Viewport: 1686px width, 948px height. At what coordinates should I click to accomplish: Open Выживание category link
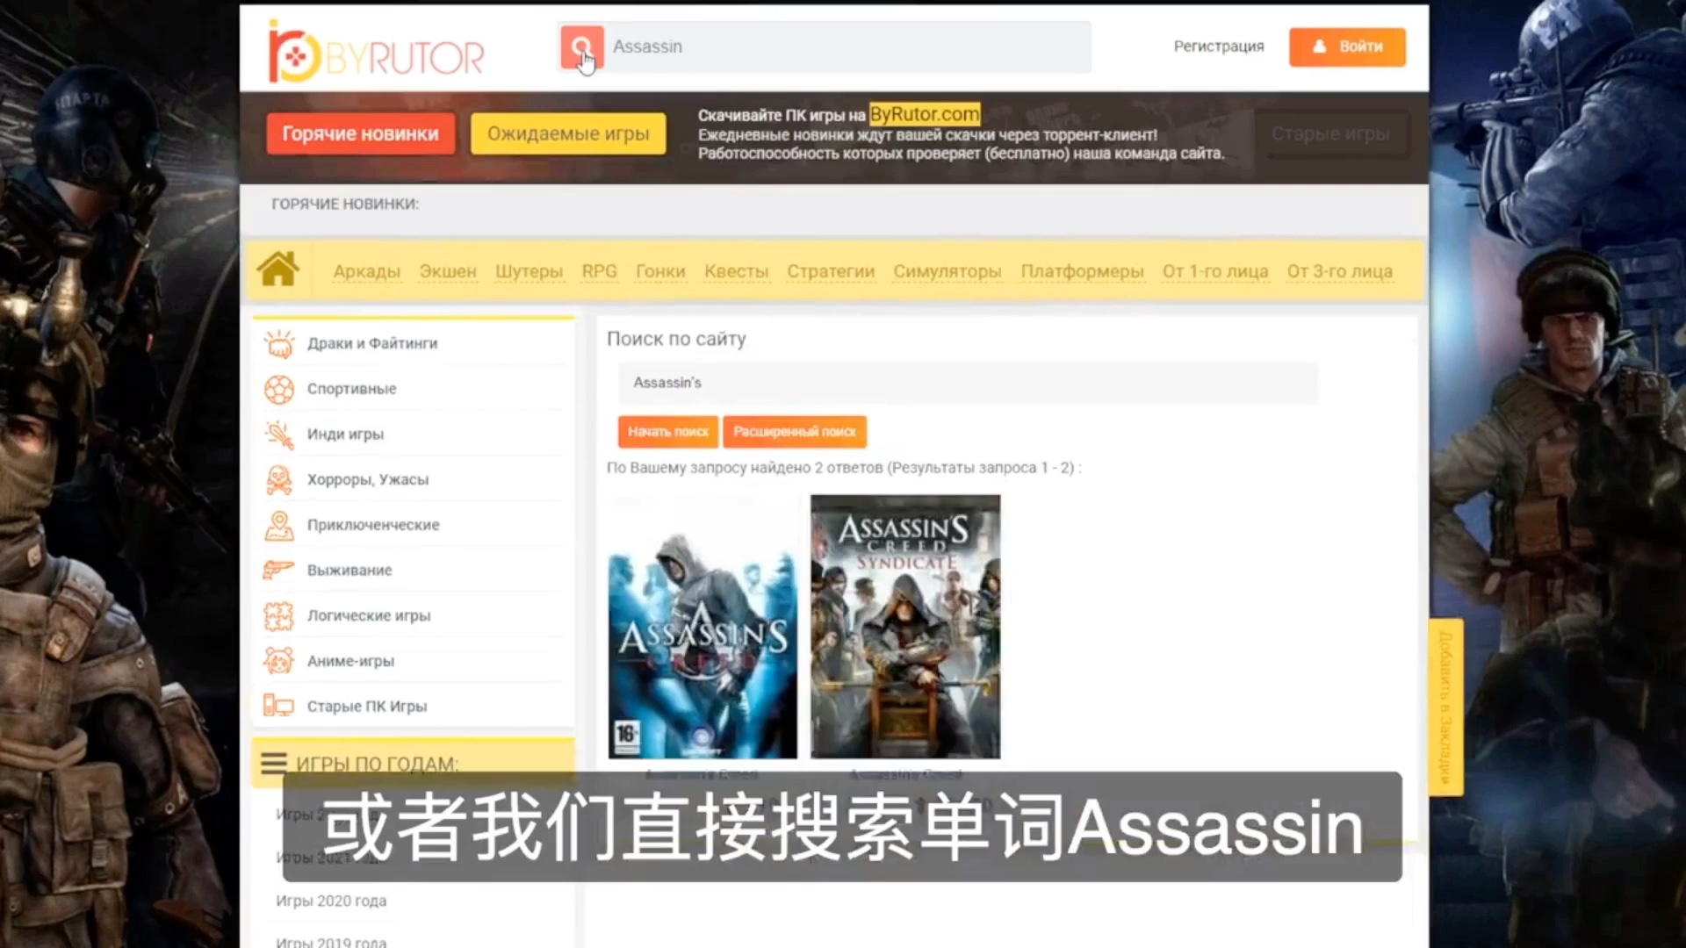pyautogui.click(x=349, y=571)
